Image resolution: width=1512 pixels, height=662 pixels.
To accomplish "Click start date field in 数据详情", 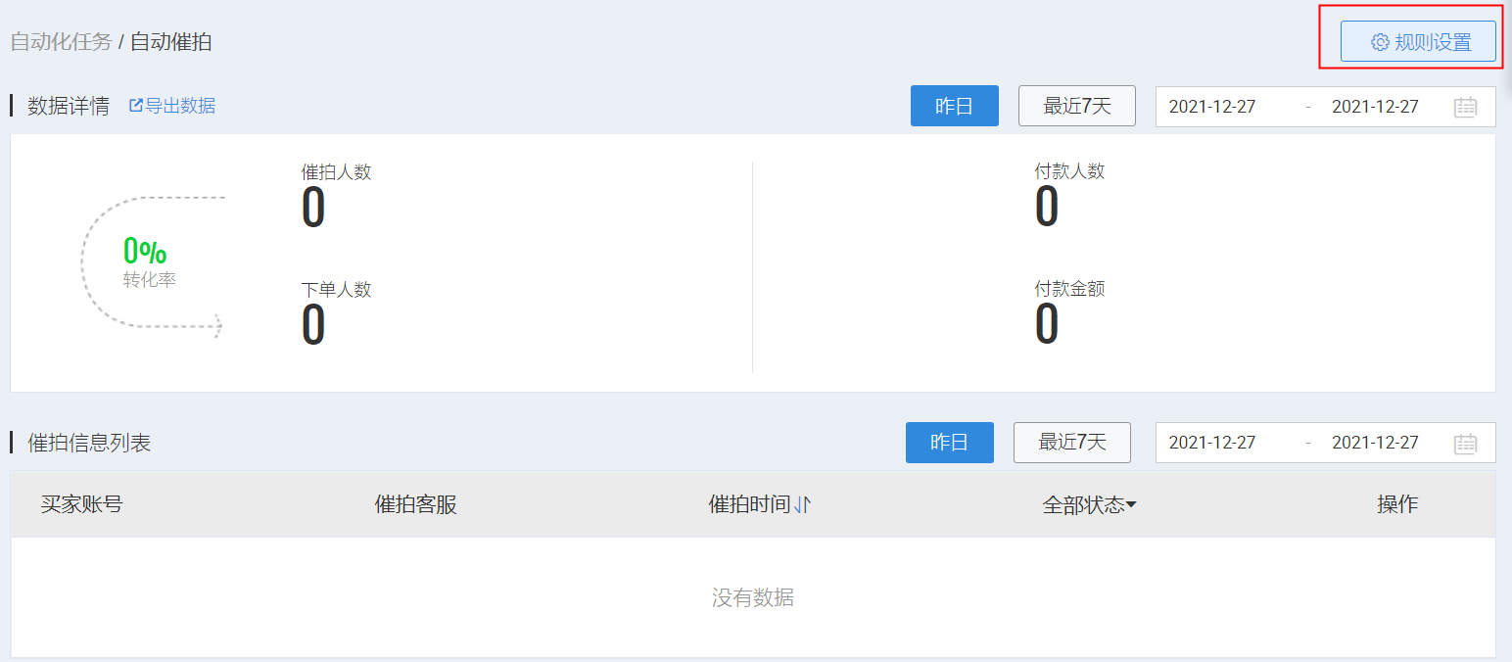I will [x=1212, y=107].
